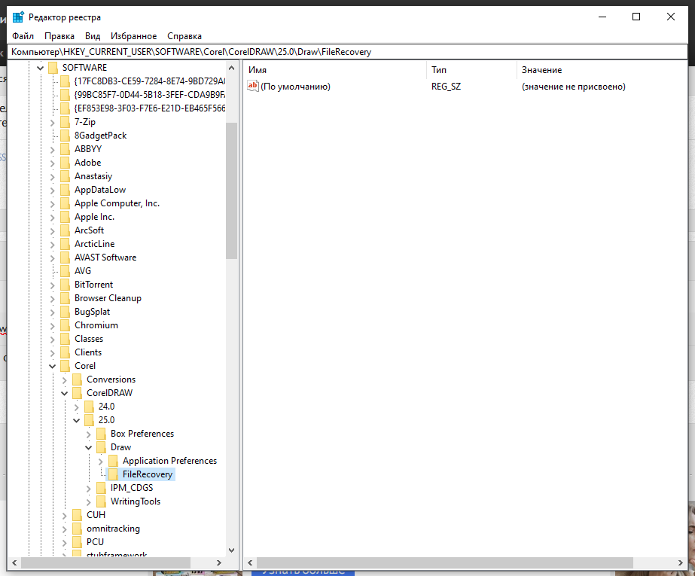Open the Правка menu
Screen dimensions: 695x576
[x=59, y=36]
